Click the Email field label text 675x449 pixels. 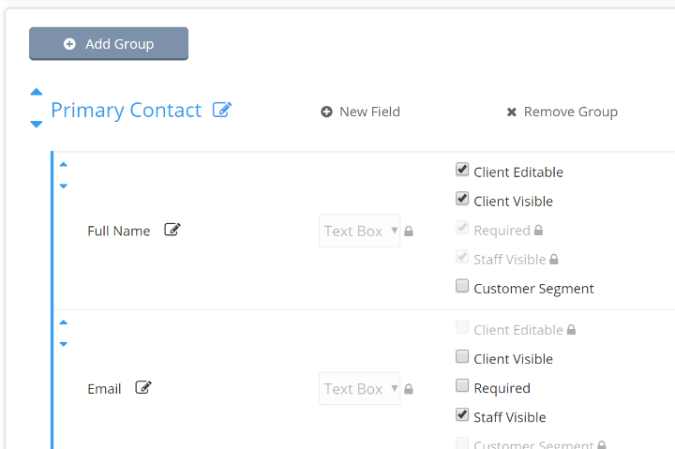[x=104, y=389]
